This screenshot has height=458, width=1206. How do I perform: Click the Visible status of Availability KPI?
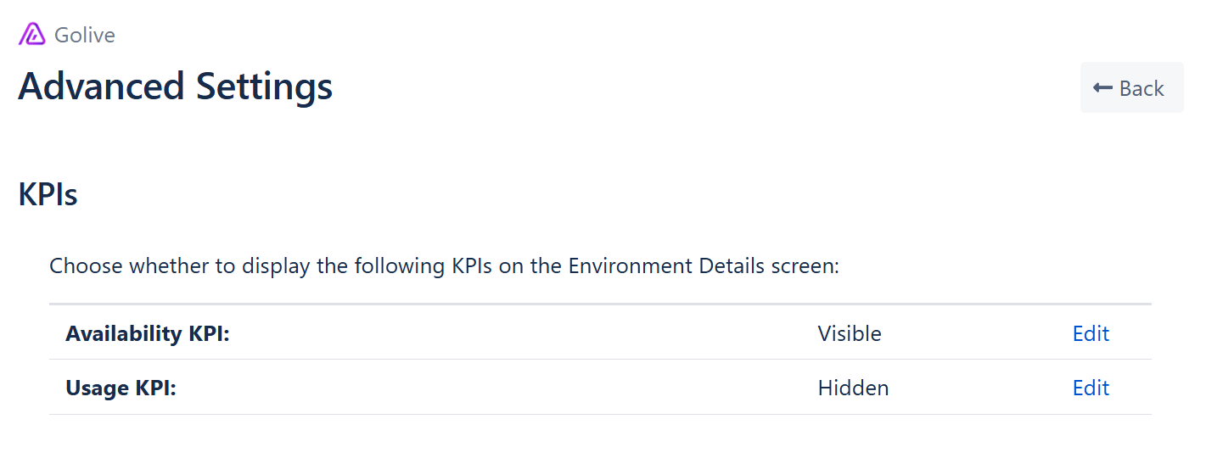(x=850, y=333)
